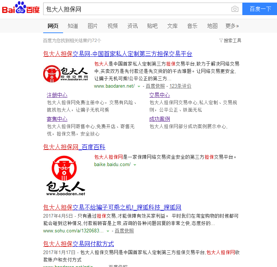Expand dropdown arrow next to www.baodaren.net

pyautogui.click(x=139, y=87)
